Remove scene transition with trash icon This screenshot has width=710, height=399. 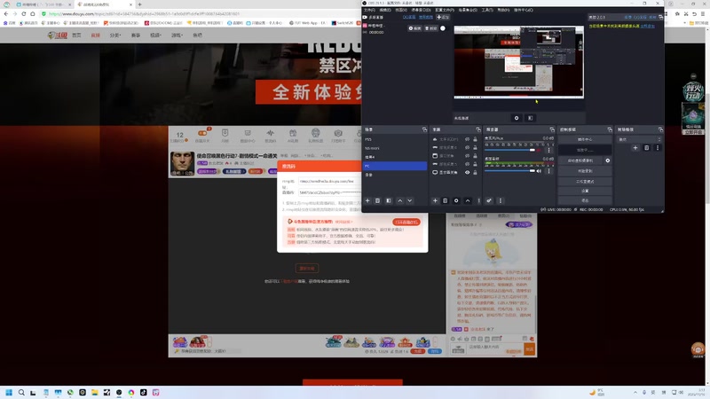click(x=647, y=148)
